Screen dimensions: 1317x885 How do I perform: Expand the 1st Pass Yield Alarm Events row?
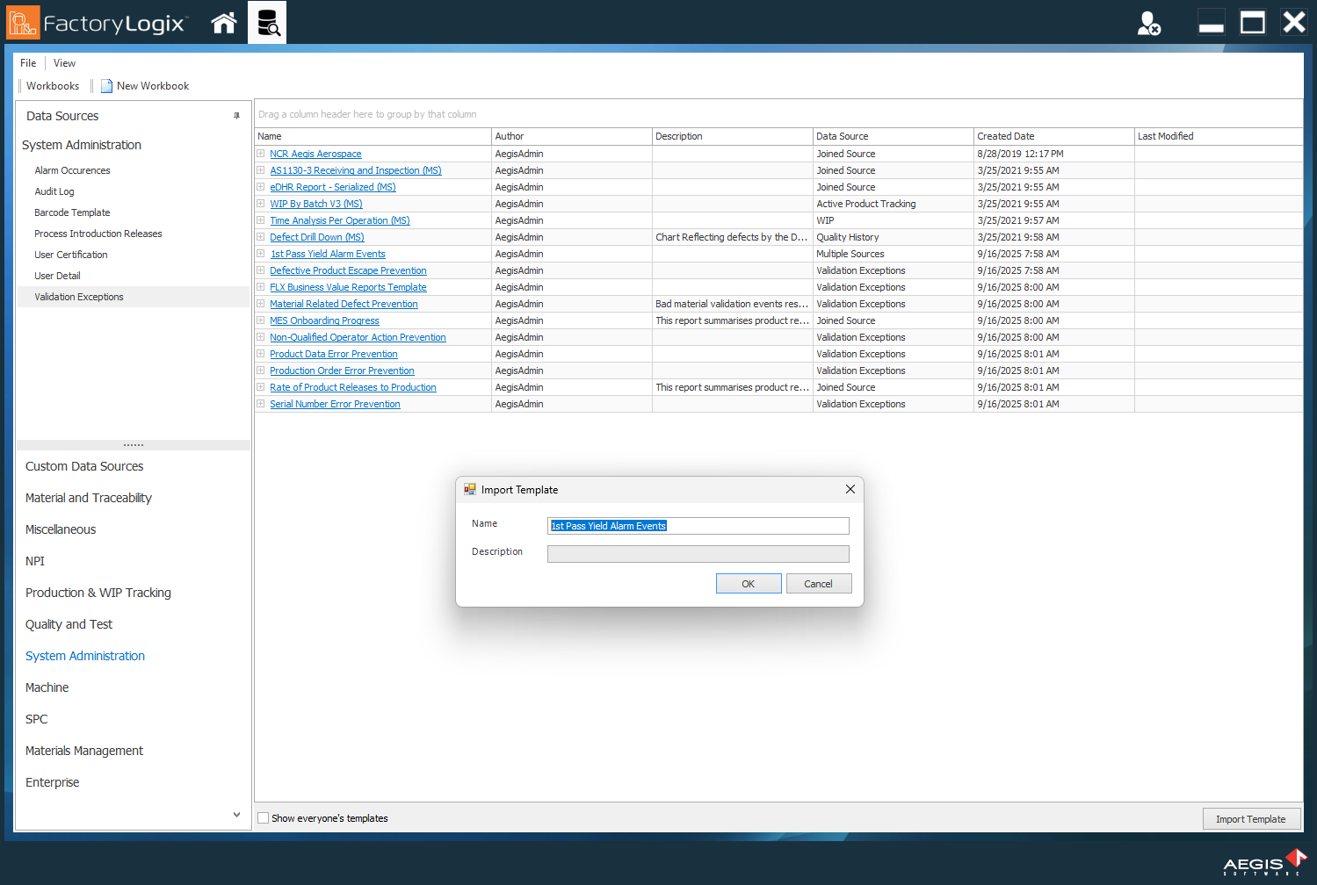(260, 254)
